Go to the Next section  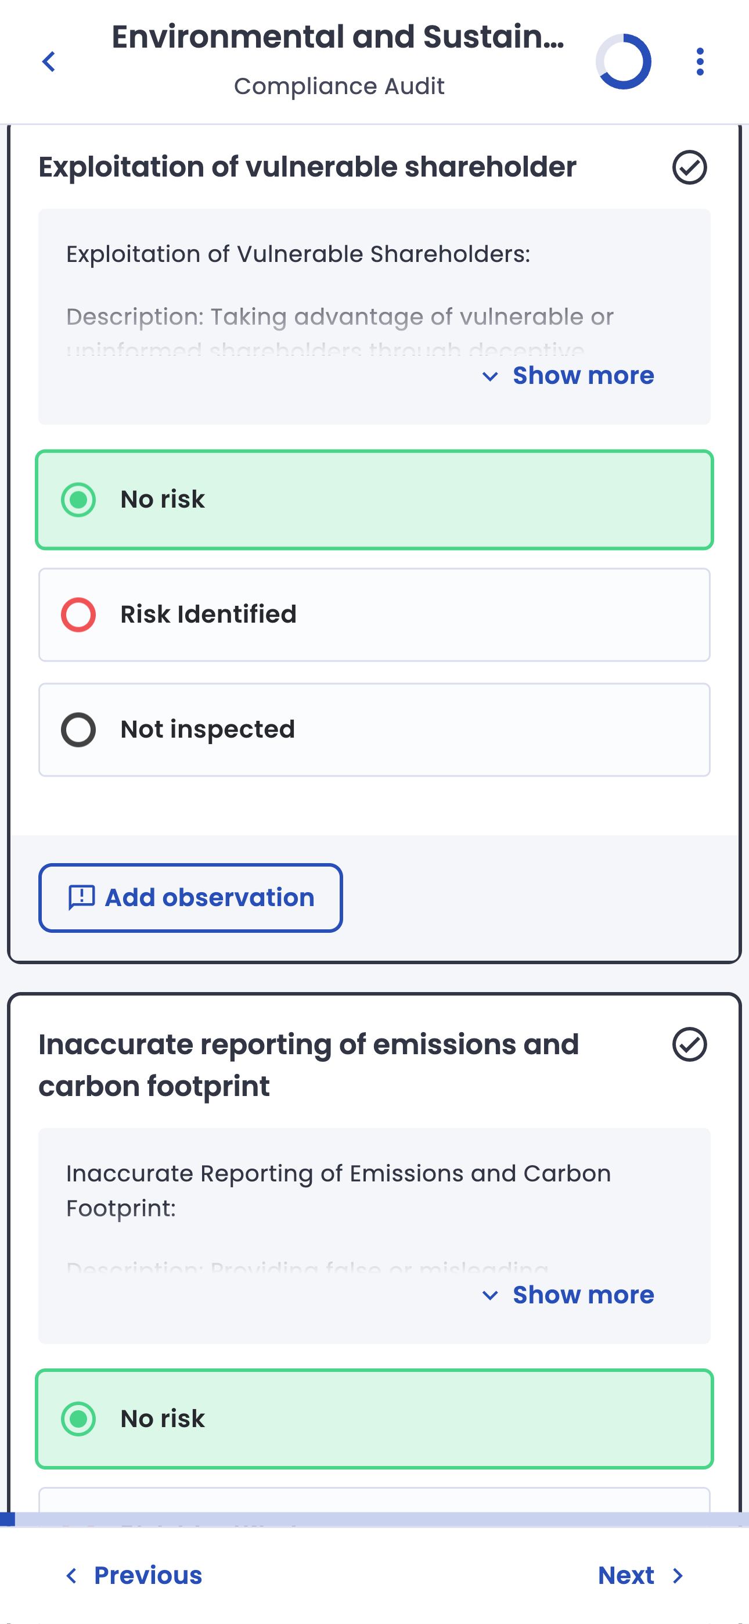point(626,1575)
